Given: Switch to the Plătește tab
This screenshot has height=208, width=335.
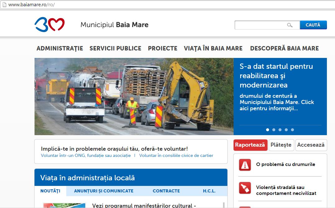Looking at the screenshot, I should pyautogui.click(x=281, y=145).
